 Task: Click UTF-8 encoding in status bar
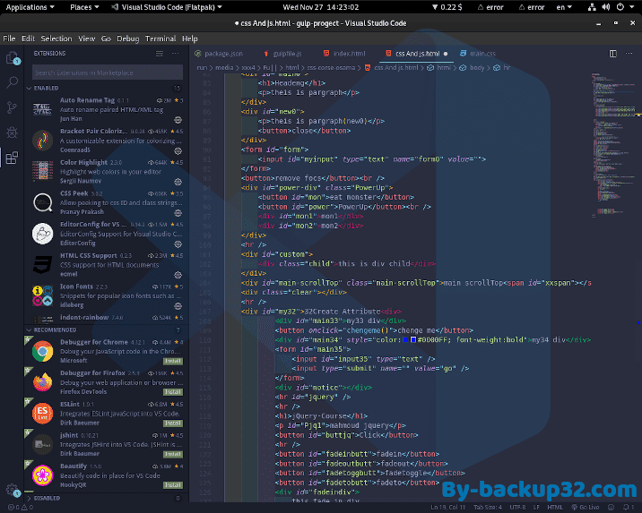click(517, 508)
